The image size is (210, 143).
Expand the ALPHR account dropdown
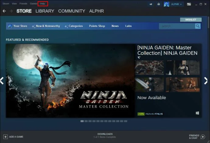click(176, 4)
